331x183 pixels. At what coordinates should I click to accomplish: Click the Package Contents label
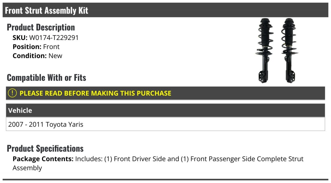point(43,159)
